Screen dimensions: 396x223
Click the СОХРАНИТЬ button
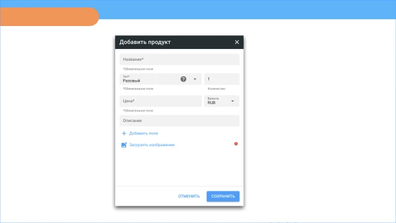[x=223, y=196]
